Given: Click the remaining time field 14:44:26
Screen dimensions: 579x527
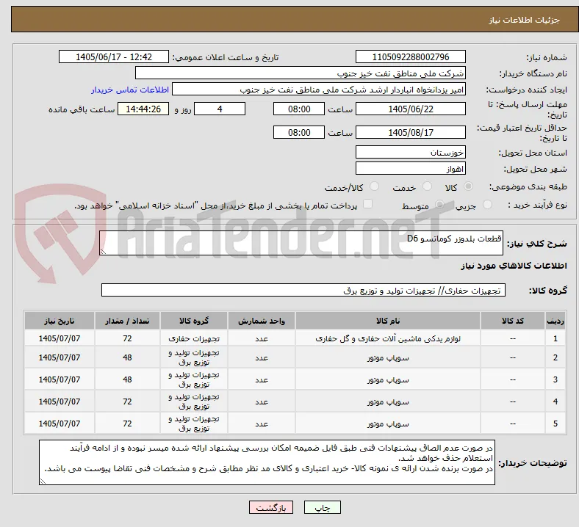Looking at the screenshot, I should coord(143,109).
